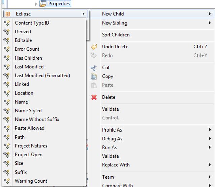Screen dimensions: 215x187
Task: Expand the Properties tree node arrow
Action: coord(36,4)
